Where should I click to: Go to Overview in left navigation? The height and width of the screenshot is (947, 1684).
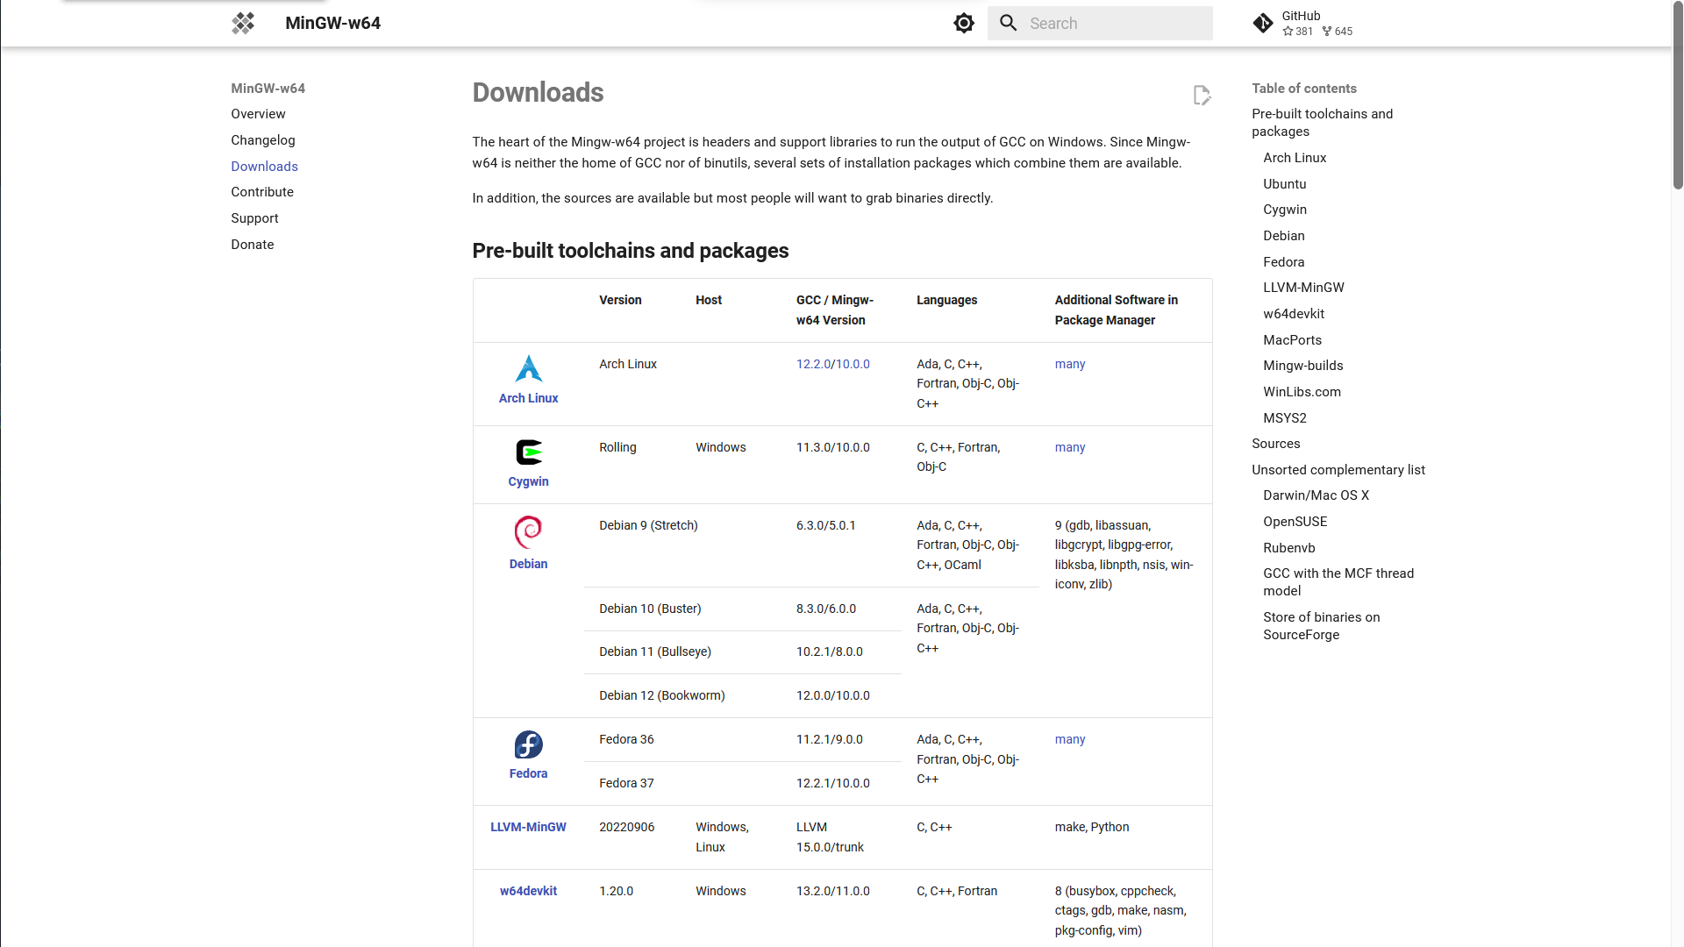258,114
